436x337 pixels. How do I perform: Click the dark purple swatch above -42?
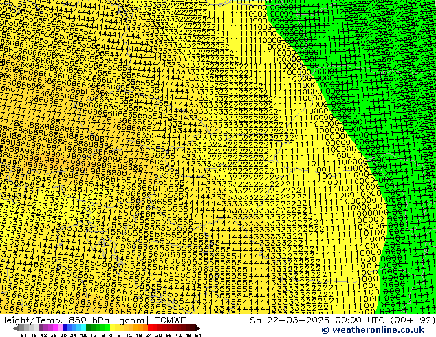(x=41, y=328)
